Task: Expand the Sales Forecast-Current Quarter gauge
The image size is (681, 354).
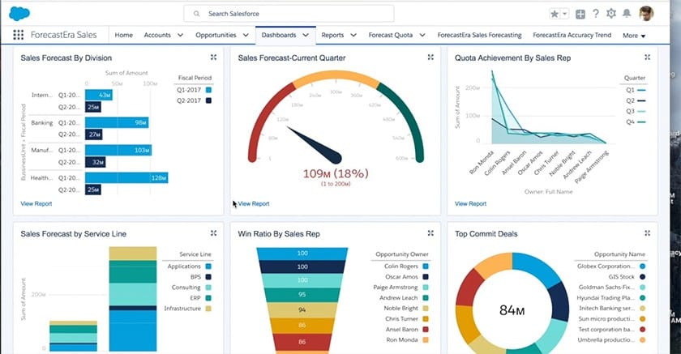Action: (430, 58)
